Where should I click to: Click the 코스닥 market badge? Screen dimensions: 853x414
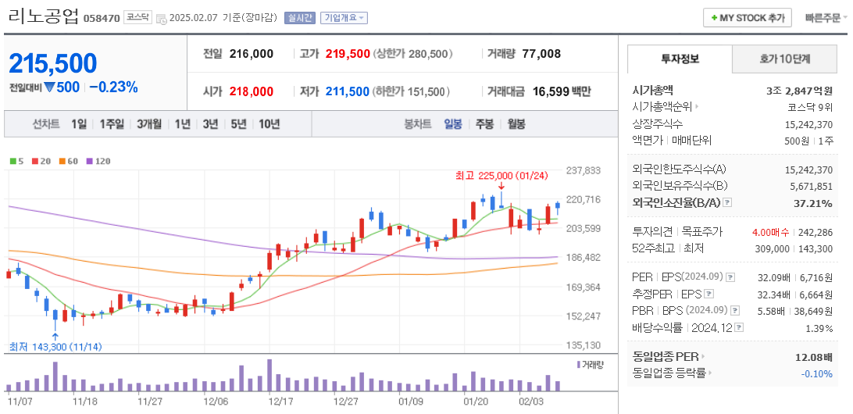[x=137, y=17]
